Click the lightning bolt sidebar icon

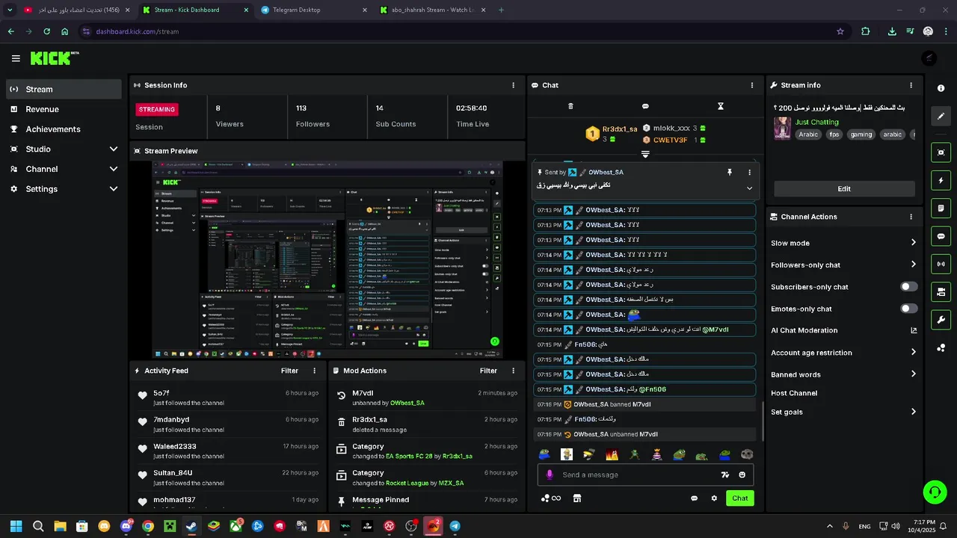[x=941, y=180]
